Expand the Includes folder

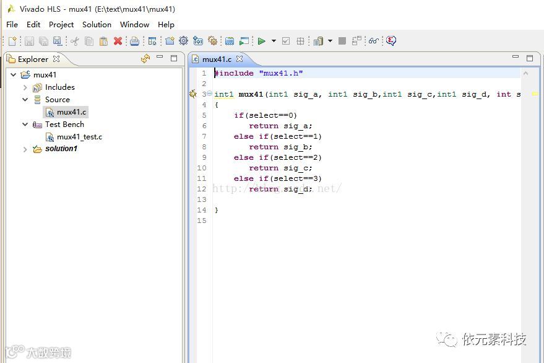pos(25,87)
